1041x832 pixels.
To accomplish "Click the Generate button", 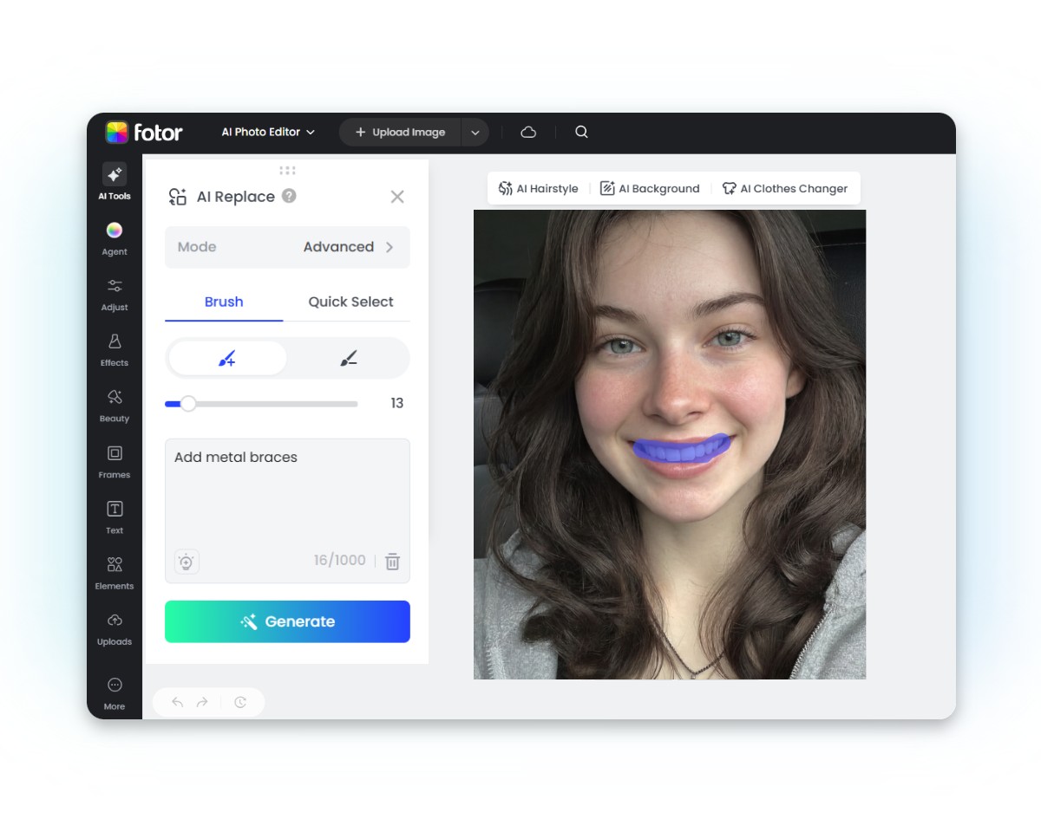I will click(287, 621).
